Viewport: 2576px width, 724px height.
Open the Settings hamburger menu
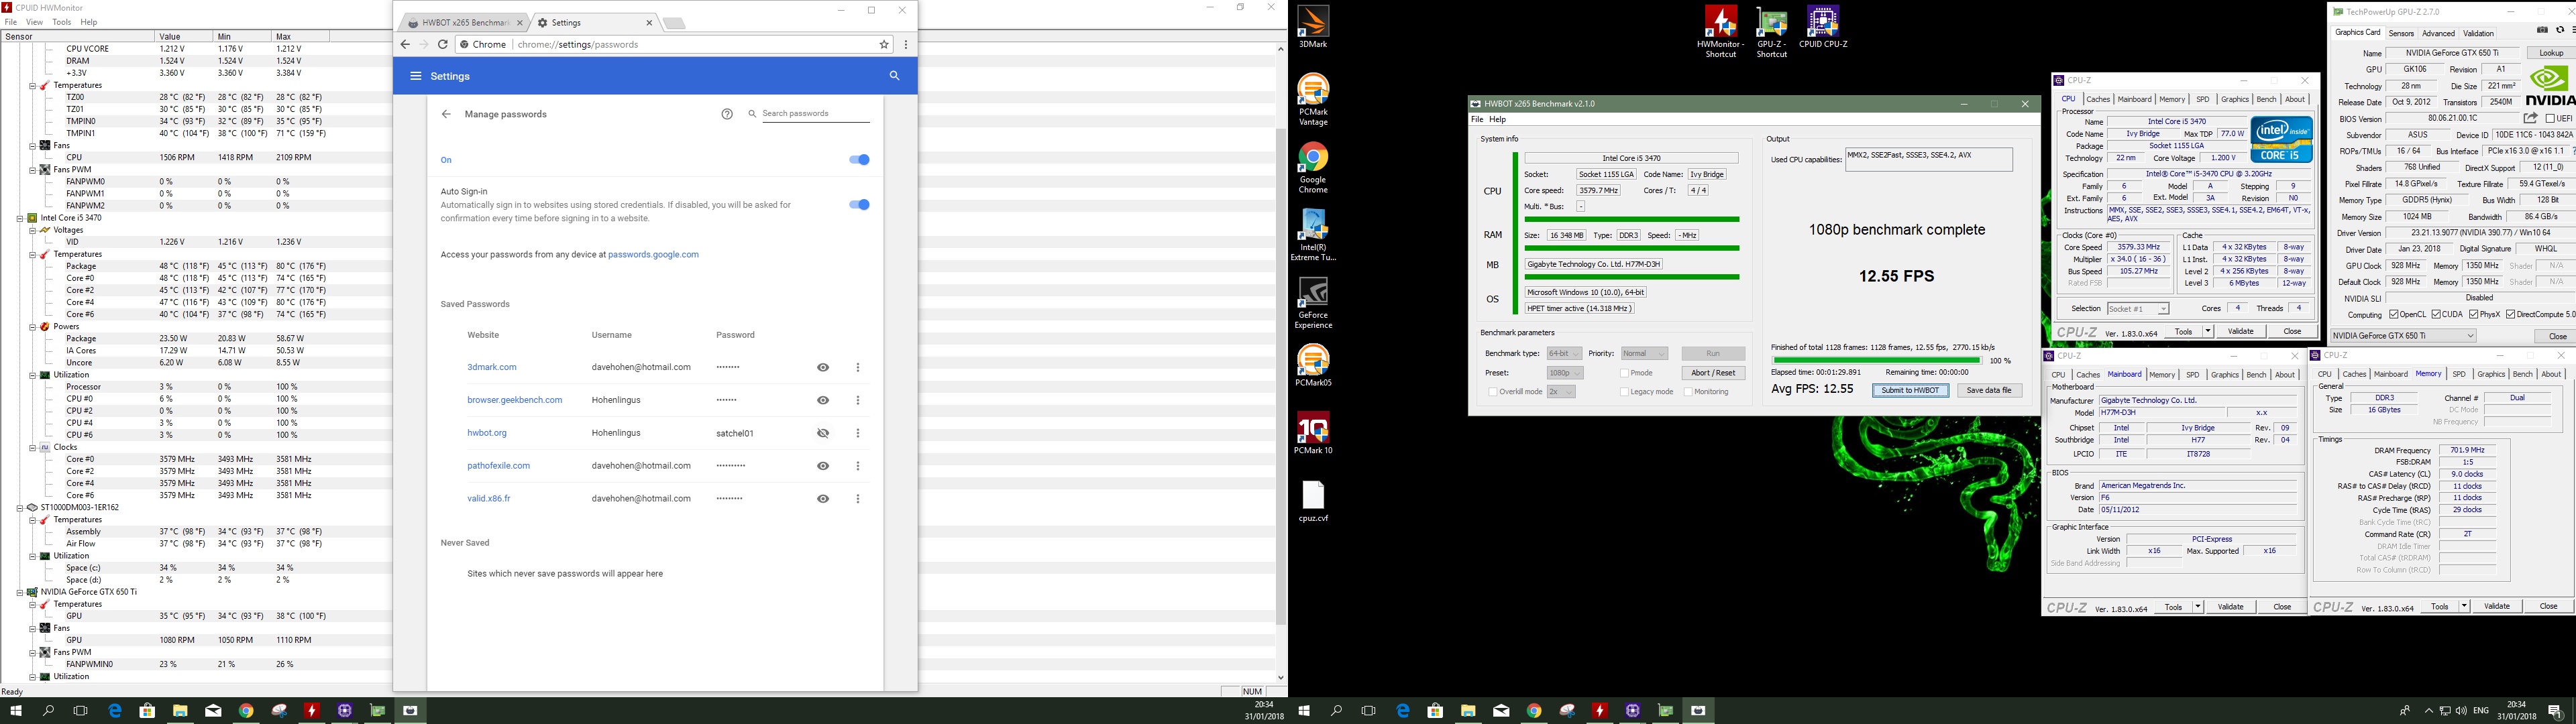(416, 76)
